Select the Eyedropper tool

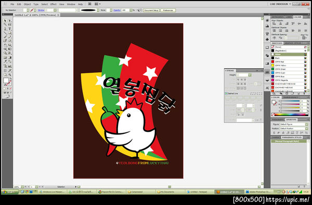click(5, 62)
